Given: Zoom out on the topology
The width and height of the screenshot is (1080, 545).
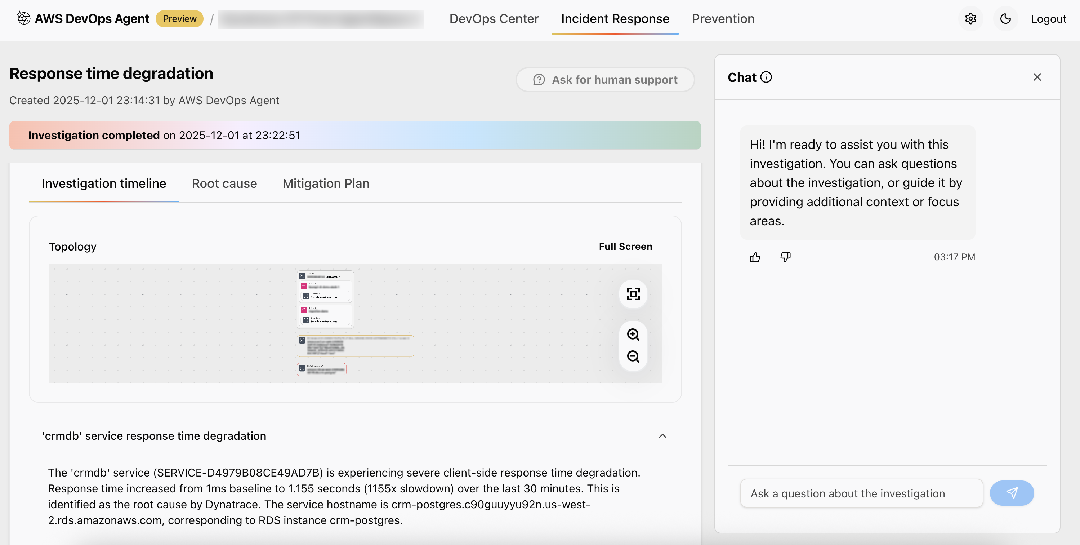Looking at the screenshot, I should coord(633,356).
